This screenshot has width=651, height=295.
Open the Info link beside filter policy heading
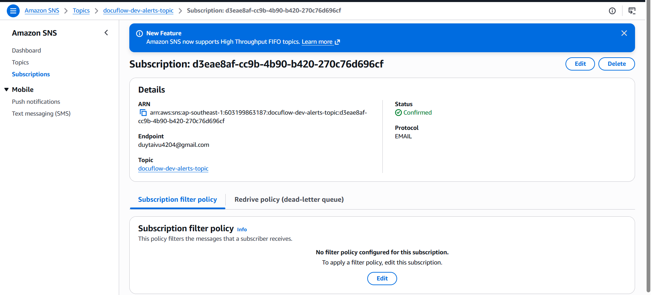242,230
